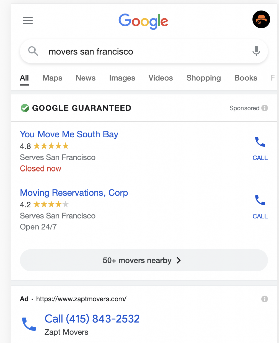Open the Shopping tab
The image size is (279, 343).
click(203, 78)
